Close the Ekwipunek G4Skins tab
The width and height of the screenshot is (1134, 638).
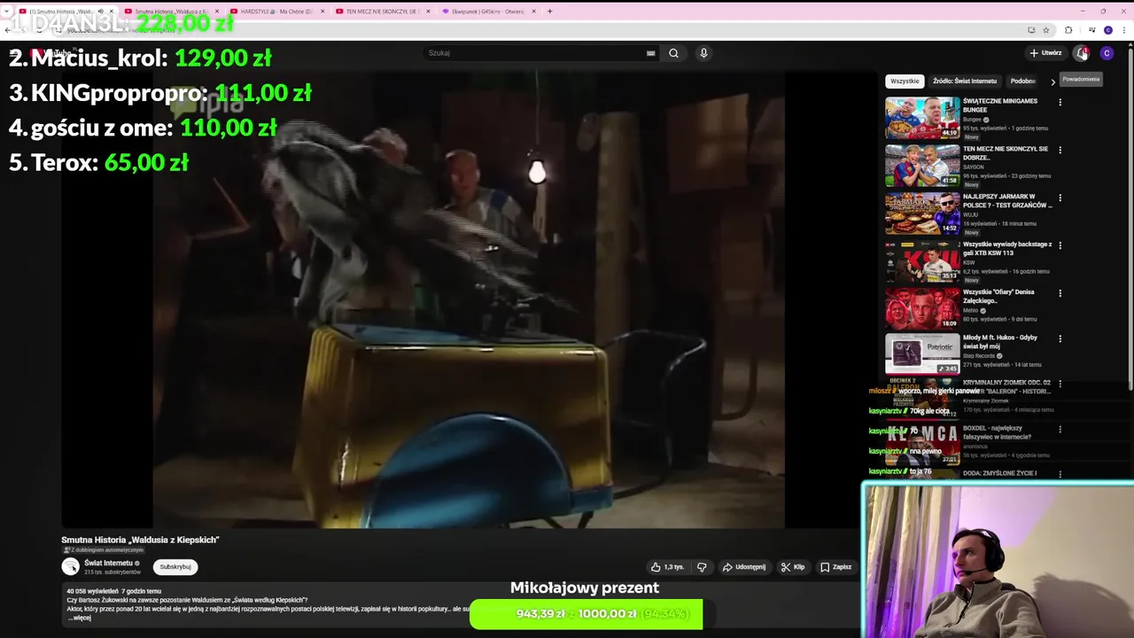coord(534,12)
